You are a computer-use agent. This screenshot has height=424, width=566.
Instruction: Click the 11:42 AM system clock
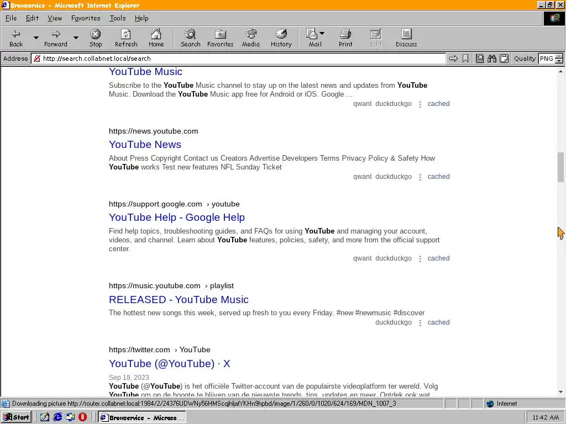point(546,417)
